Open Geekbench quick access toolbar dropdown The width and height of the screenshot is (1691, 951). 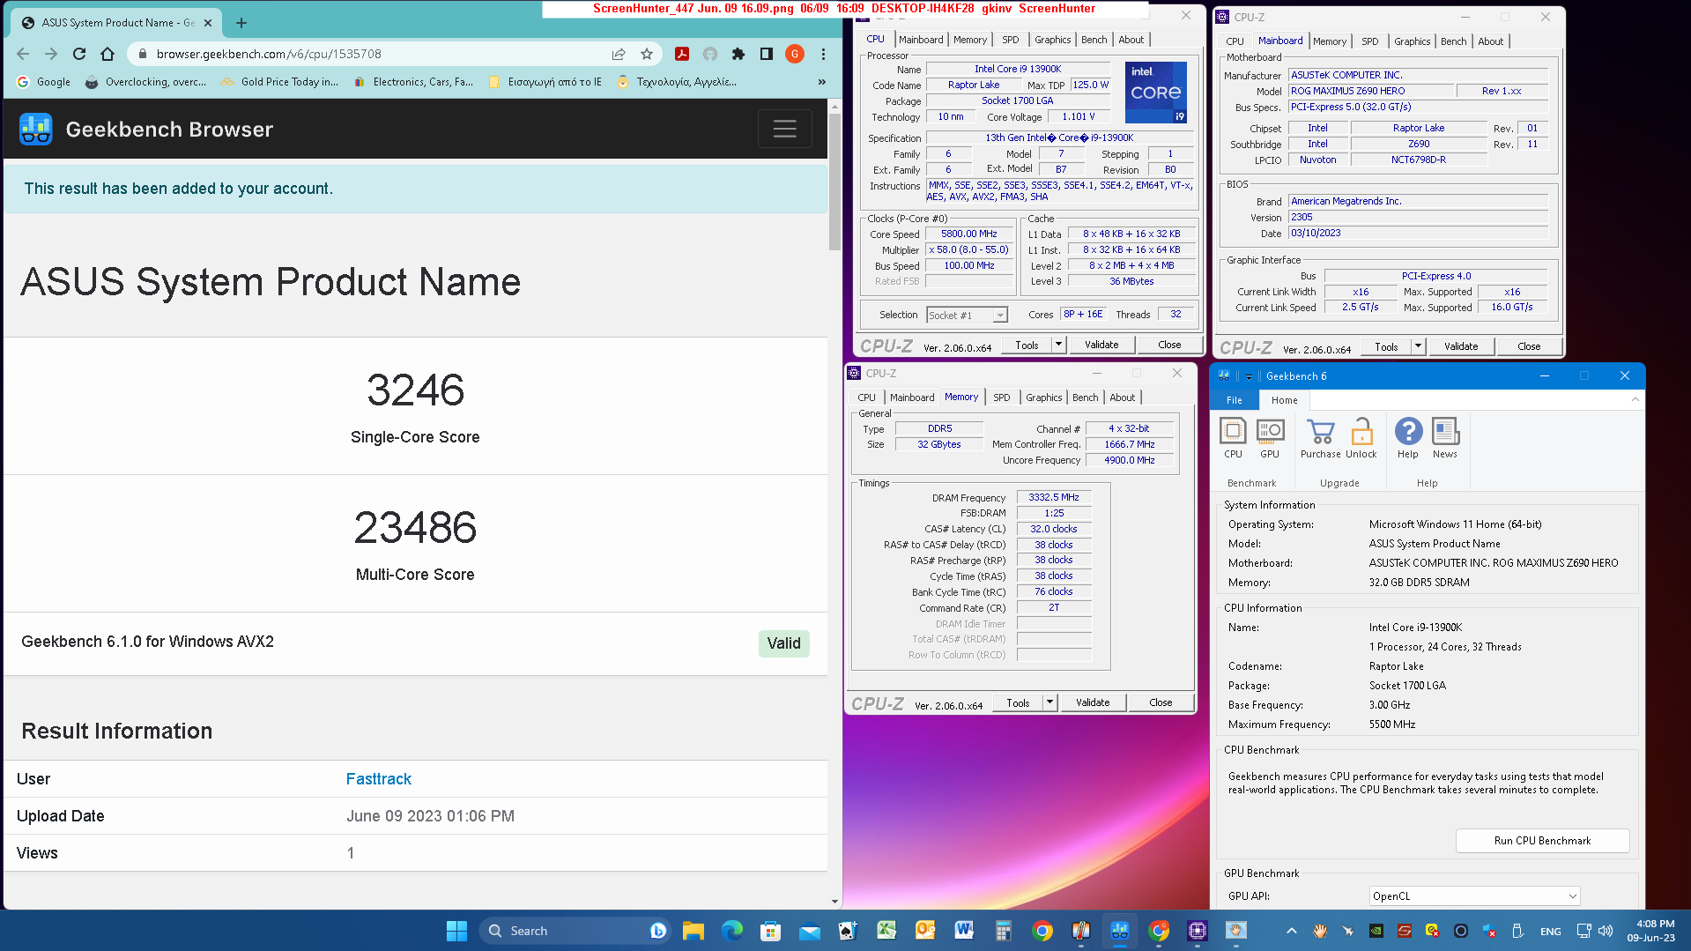click(x=1249, y=376)
